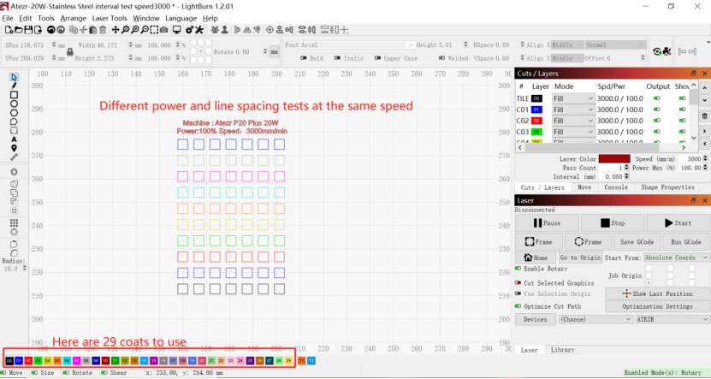
Task: Open the camera capture icon
Action: click(163, 30)
